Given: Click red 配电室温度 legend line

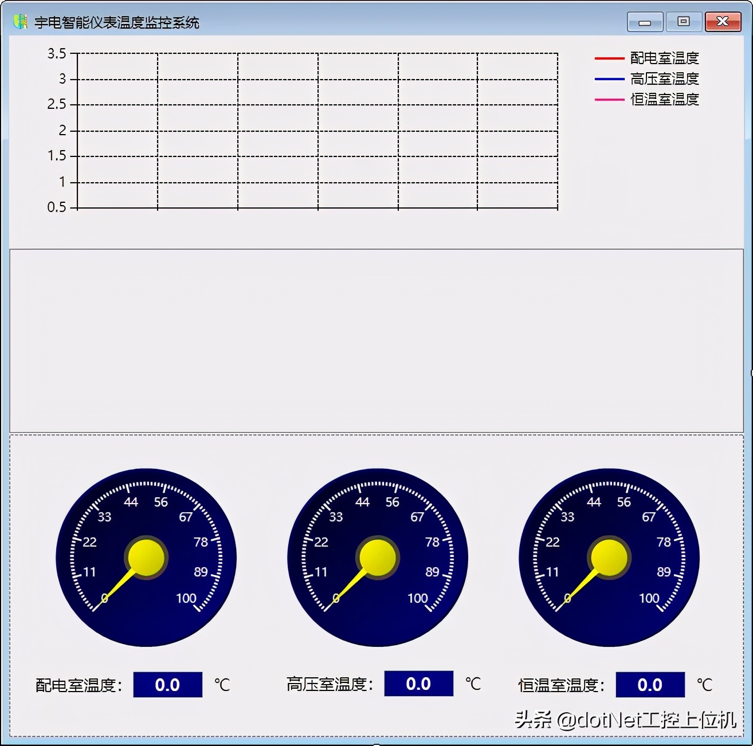Looking at the screenshot, I should pyautogui.click(x=609, y=58).
